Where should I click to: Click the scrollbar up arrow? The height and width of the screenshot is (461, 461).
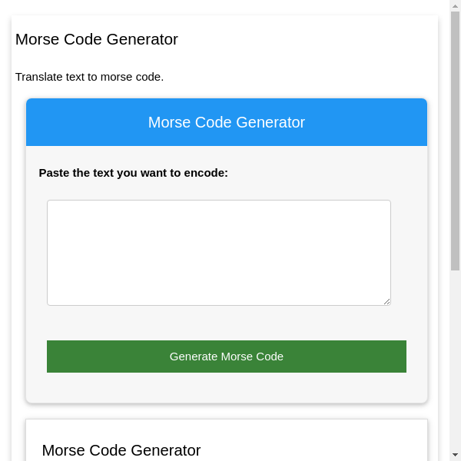click(x=455, y=6)
